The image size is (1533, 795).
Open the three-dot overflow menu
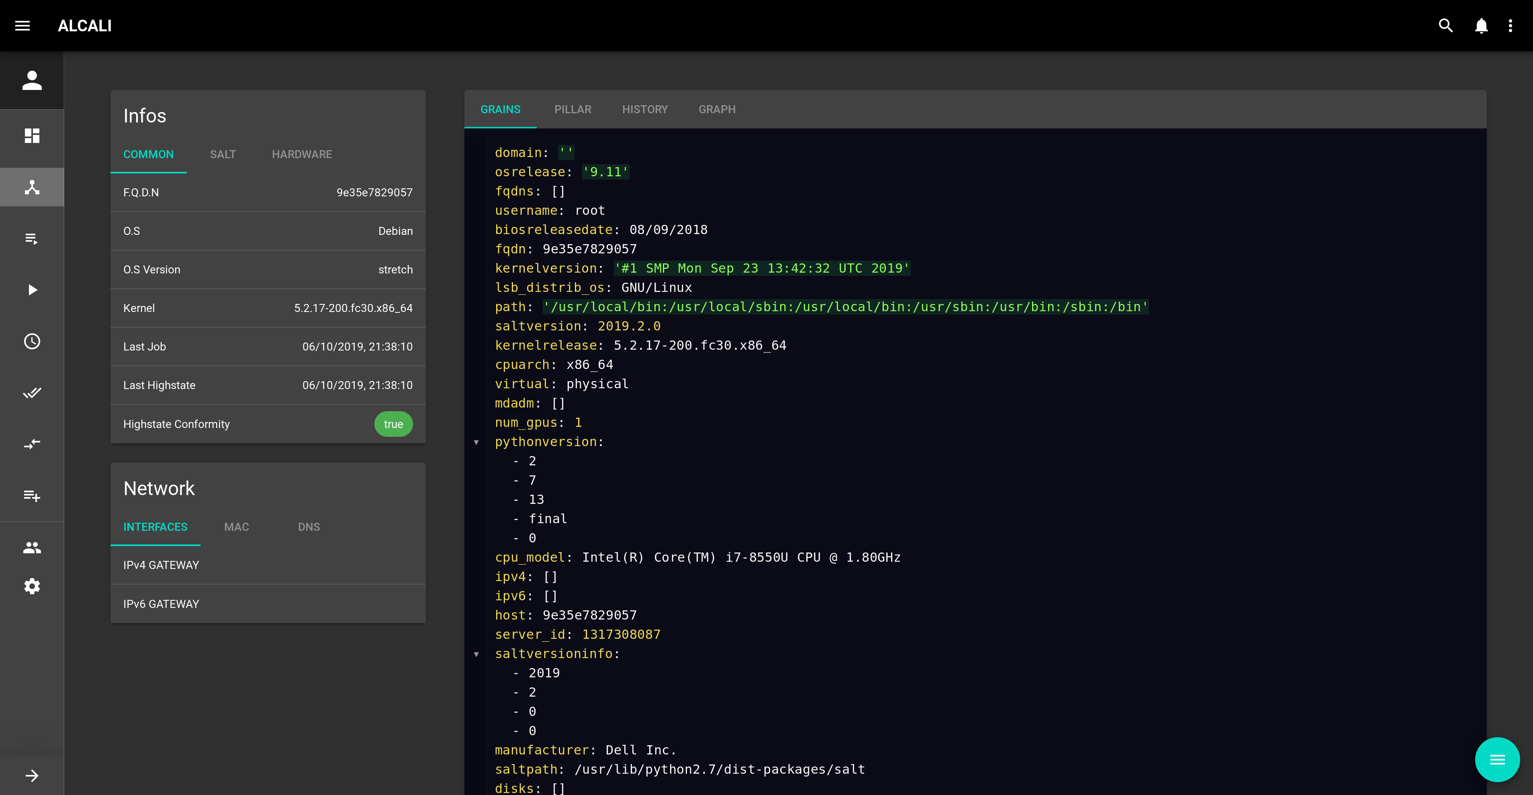pos(1511,26)
